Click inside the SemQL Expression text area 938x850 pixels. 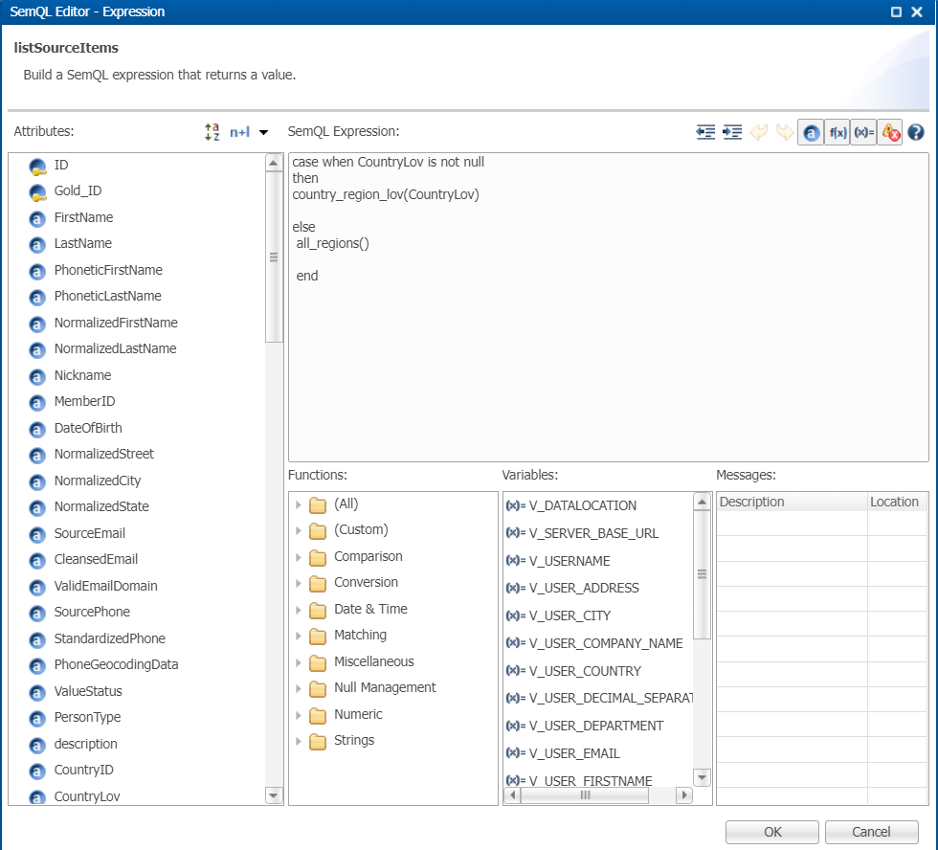[x=609, y=307]
